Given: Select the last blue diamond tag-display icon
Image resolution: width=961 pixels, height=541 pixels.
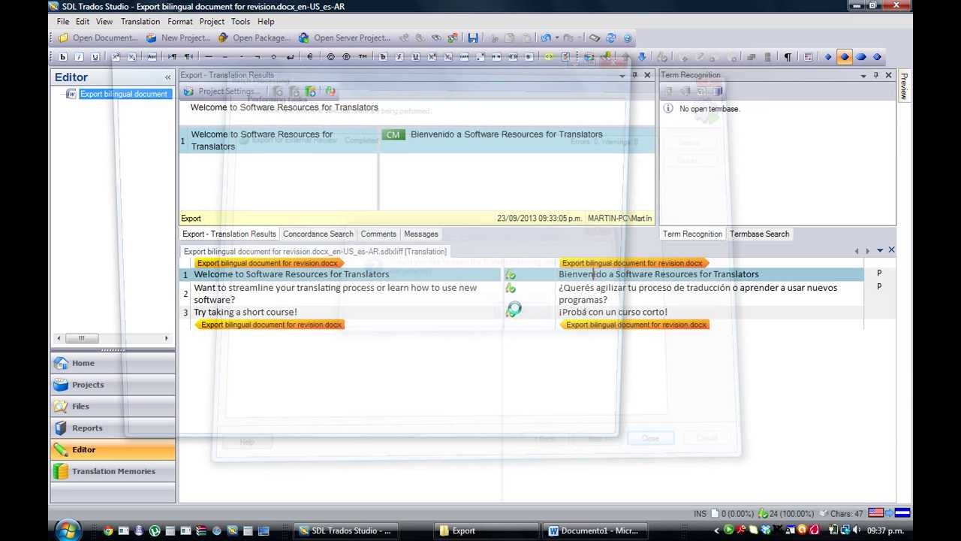Looking at the screenshot, I should (x=877, y=56).
